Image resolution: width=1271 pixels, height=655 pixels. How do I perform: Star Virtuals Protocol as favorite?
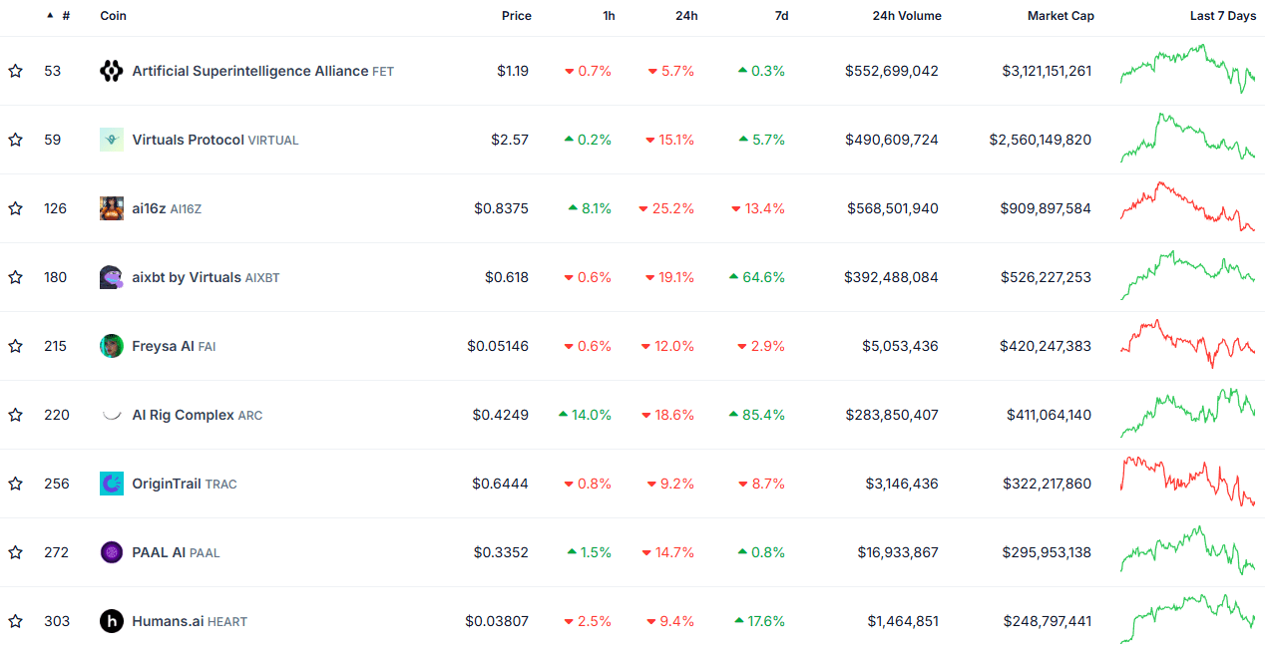coord(15,140)
